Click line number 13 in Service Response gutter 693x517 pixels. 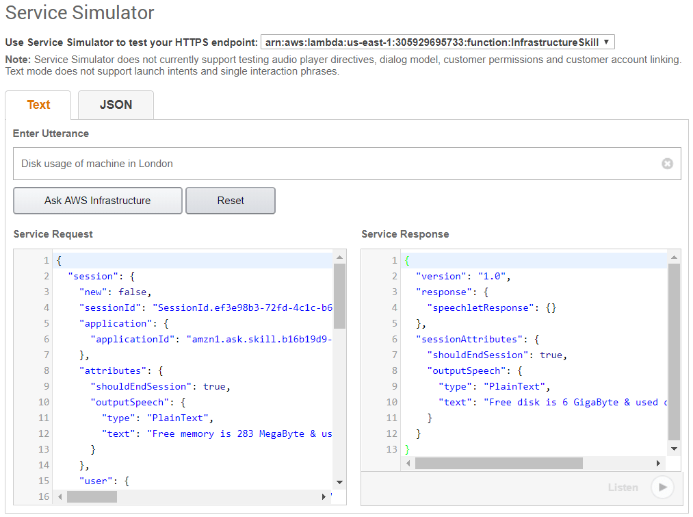(x=391, y=449)
